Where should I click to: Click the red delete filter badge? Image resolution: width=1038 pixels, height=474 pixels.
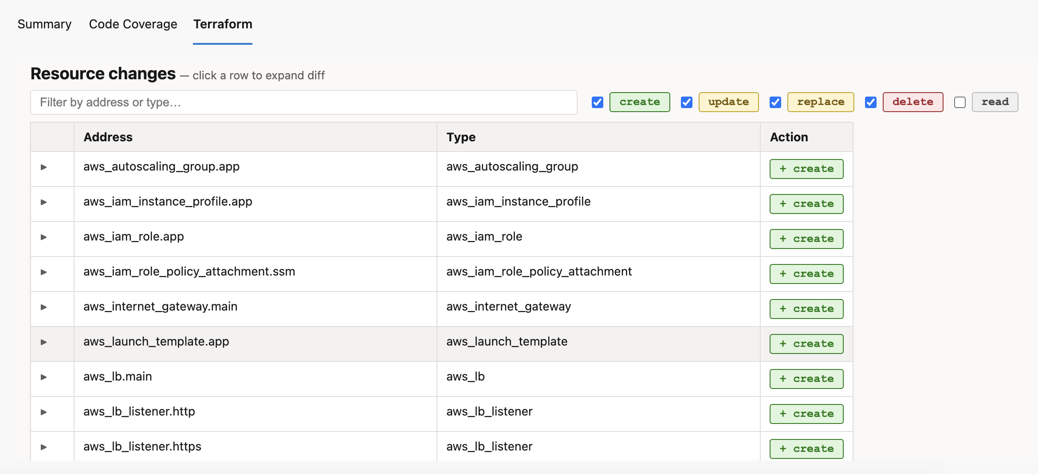(913, 102)
